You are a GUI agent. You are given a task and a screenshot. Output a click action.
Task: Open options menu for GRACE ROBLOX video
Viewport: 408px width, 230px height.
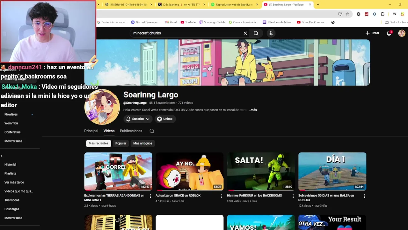222,196
